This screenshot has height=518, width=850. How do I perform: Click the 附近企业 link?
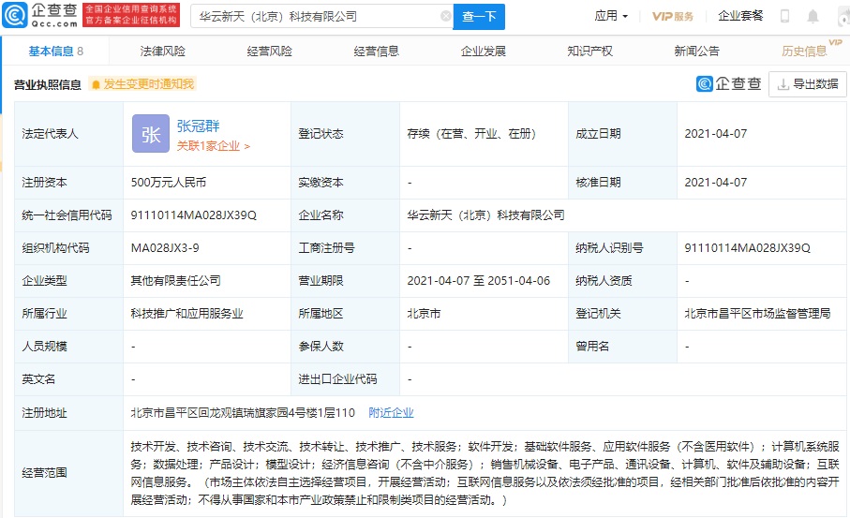[391, 413]
